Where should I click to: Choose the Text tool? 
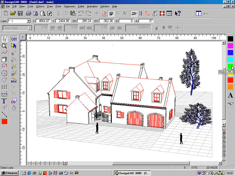[4, 101]
